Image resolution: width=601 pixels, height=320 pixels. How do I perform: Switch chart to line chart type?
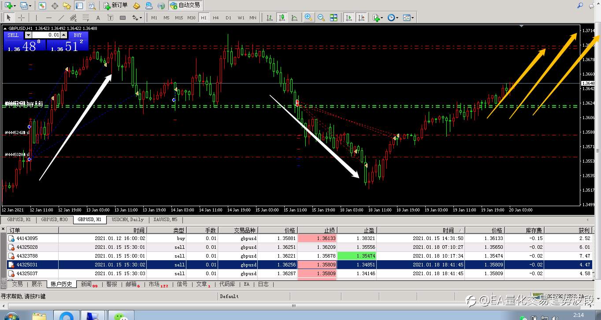(x=294, y=18)
